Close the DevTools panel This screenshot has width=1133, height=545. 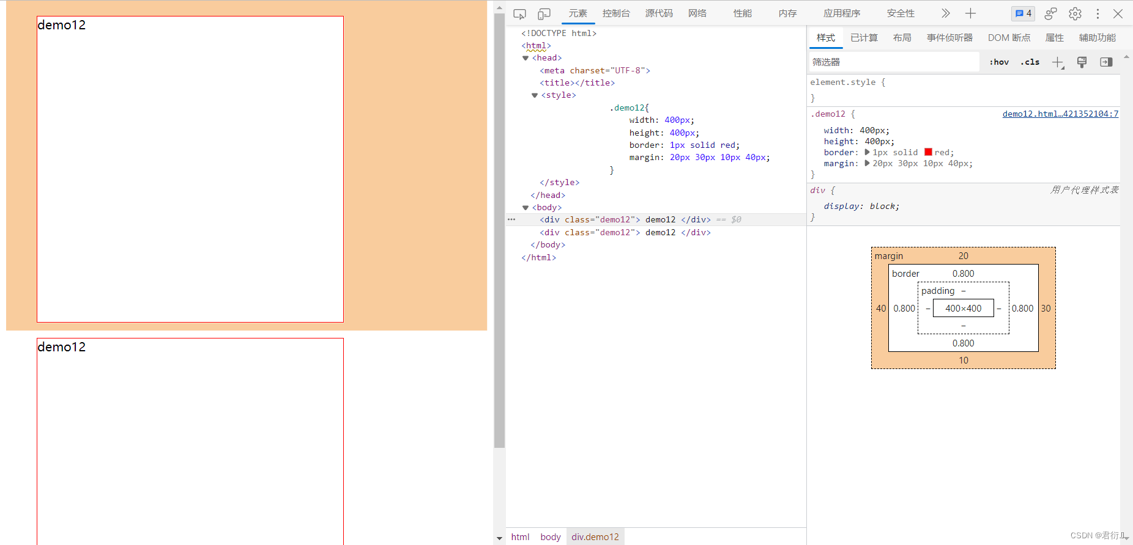[1118, 13]
